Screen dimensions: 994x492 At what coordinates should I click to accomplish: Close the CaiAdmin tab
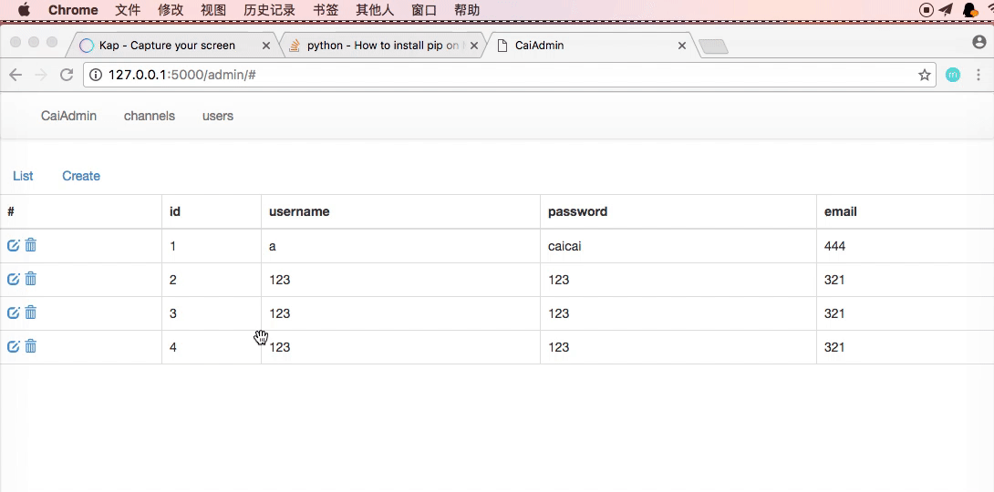[682, 46]
